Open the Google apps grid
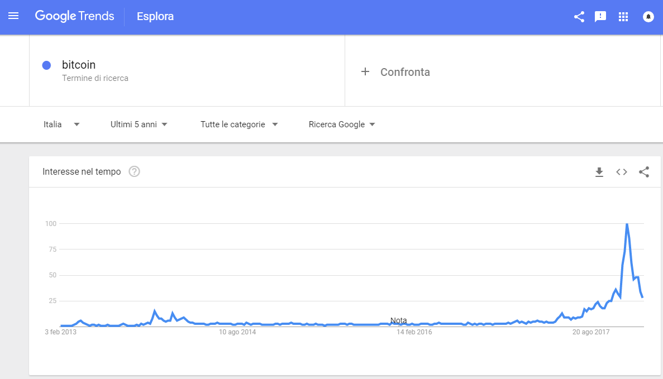Viewport: 663px width, 379px height. point(623,17)
